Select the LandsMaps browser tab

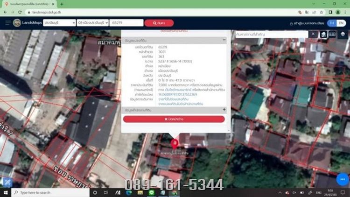coord(29,4)
